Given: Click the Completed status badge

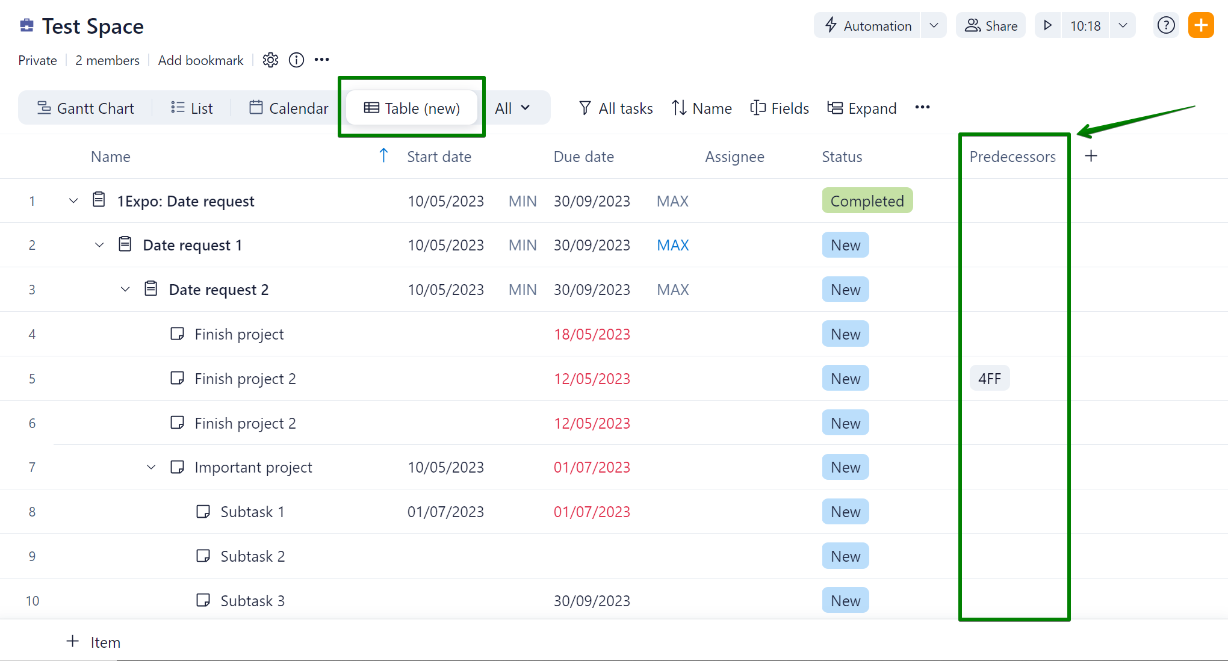Looking at the screenshot, I should point(867,201).
